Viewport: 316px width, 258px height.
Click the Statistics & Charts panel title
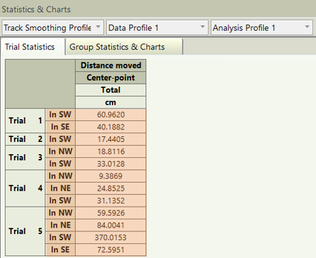click(36, 10)
